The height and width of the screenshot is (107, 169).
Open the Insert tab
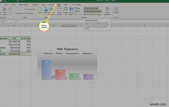coord(6,5)
